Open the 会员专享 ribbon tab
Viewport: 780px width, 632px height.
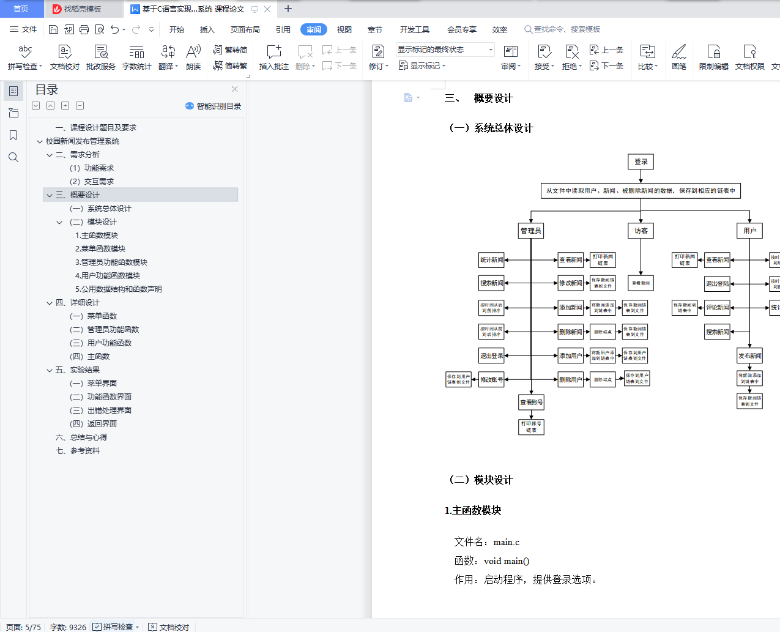pos(462,29)
